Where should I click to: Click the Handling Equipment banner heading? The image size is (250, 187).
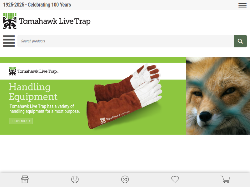33,92
